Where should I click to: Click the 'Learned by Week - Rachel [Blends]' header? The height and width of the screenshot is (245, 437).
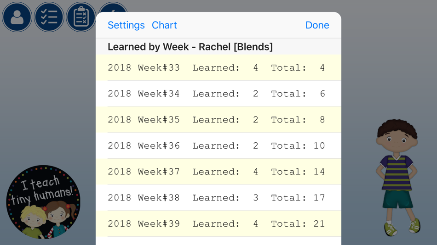pyautogui.click(x=190, y=47)
